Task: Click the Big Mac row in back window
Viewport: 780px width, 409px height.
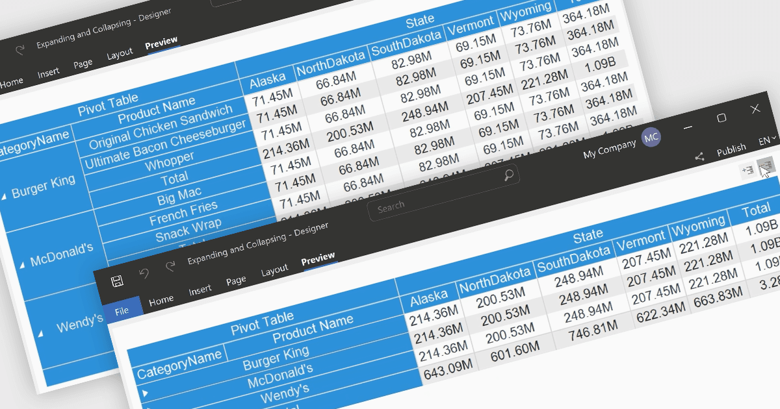Action: 179,196
